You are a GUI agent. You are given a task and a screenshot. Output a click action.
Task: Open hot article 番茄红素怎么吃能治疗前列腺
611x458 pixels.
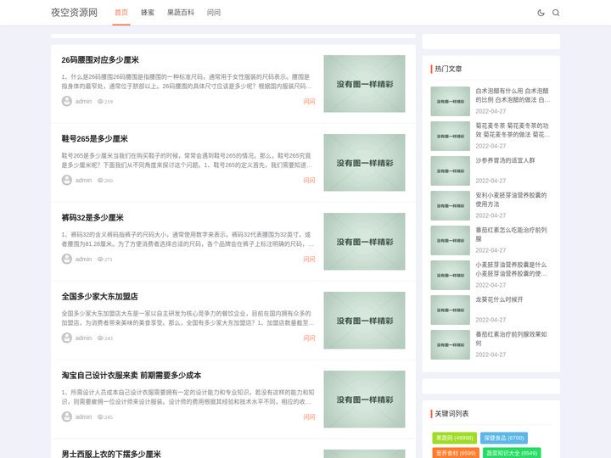click(x=511, y=234)
